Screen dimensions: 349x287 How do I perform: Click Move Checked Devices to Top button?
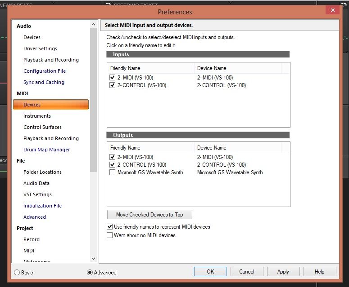pos(150,215)
